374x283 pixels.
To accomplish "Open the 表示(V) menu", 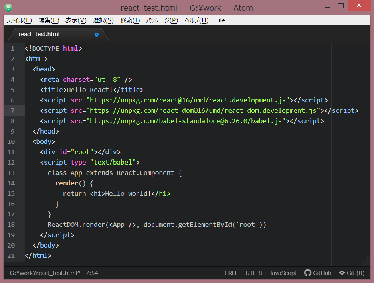I will (76, 20).
